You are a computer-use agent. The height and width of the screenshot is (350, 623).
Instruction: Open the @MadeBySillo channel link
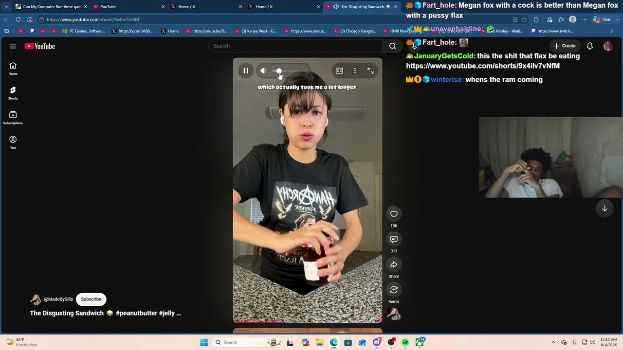point(58,299)
